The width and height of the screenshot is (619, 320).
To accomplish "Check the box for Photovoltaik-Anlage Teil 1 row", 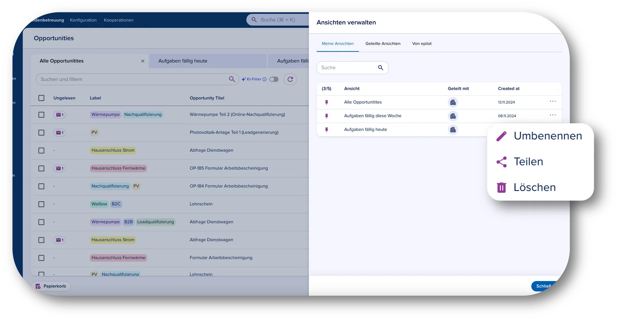I will click(x=41, y=132).
